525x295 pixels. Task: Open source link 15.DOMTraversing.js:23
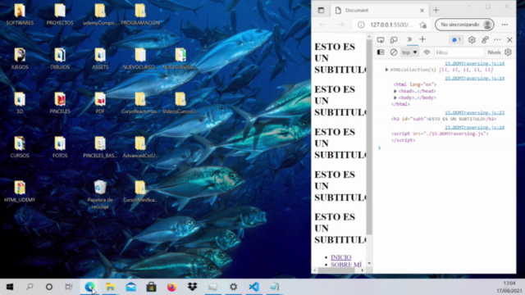[474, 113]
